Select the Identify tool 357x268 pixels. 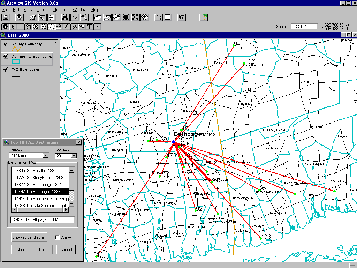click(6, 27)
